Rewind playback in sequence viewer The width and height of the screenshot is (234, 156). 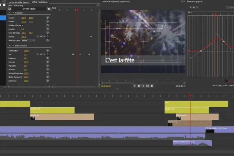(139, 86)
